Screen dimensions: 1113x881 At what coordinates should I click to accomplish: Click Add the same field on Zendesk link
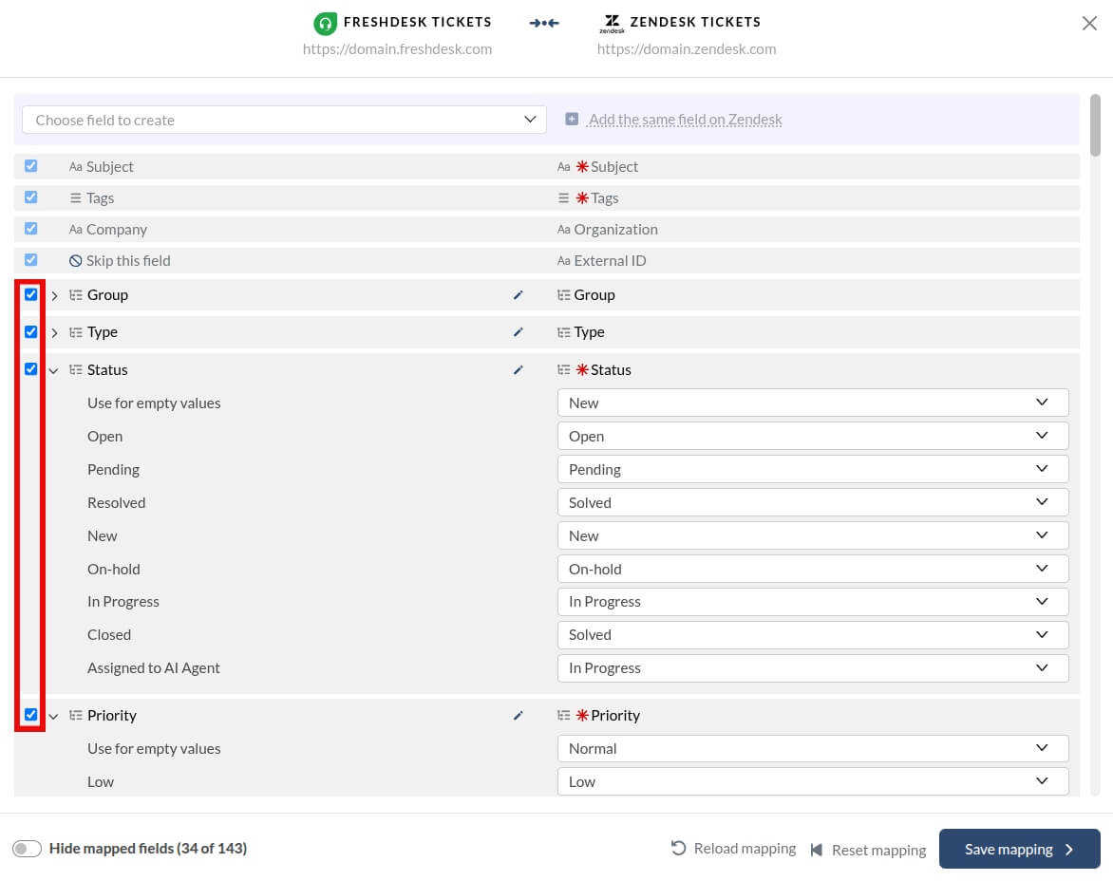point(685,120)
